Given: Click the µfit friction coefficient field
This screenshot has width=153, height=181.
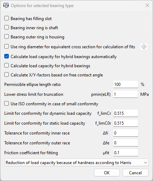Looking at the screenshot, I should coord(126,152).
